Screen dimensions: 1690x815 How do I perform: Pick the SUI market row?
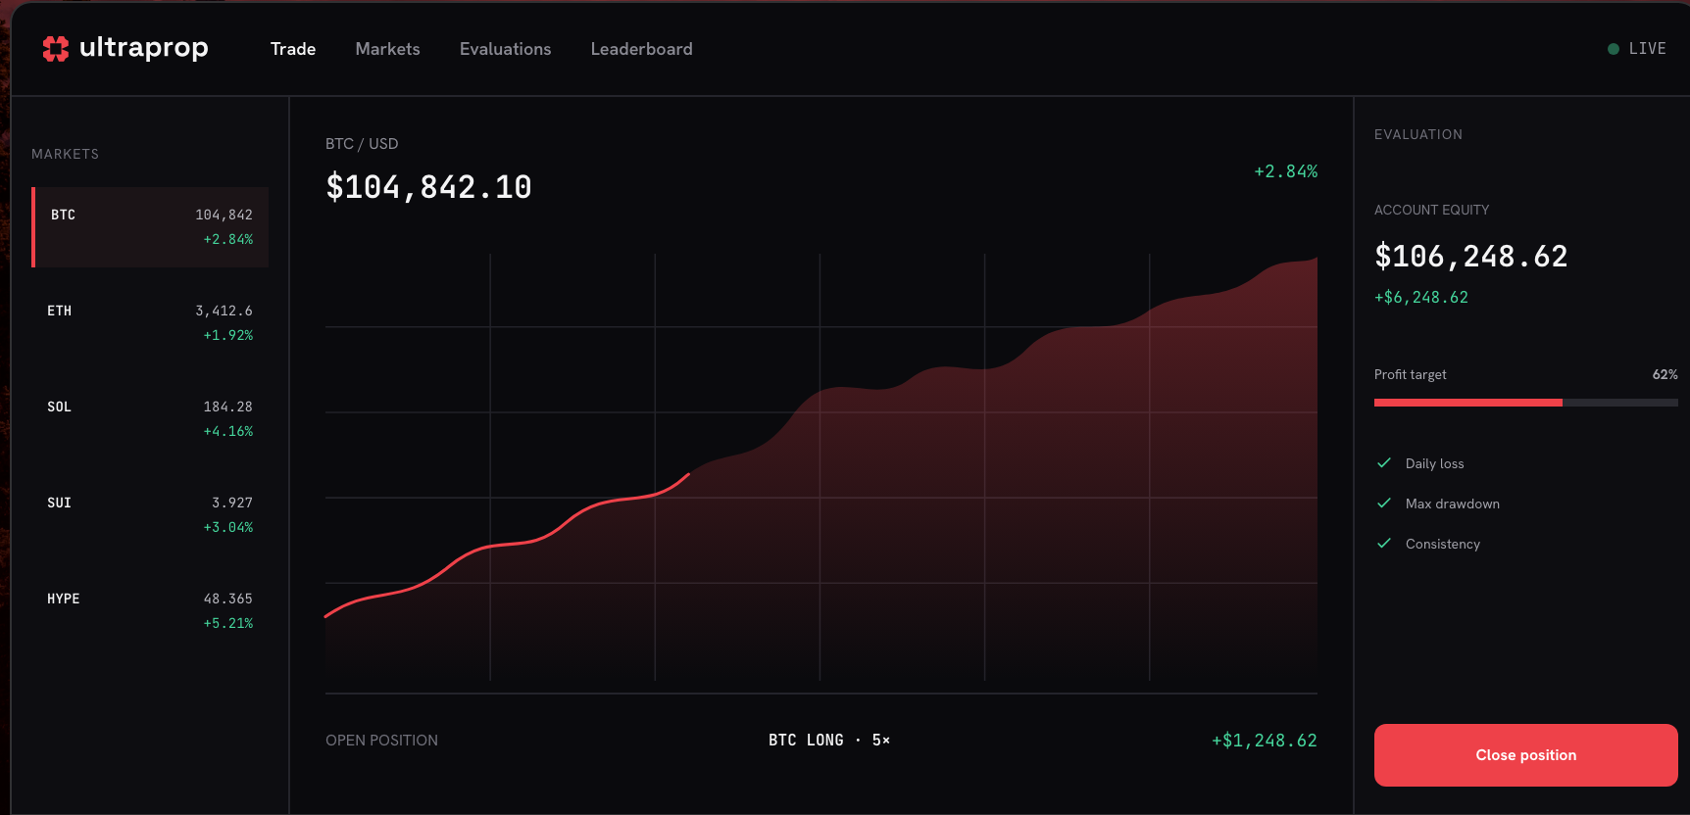point(150,515)
